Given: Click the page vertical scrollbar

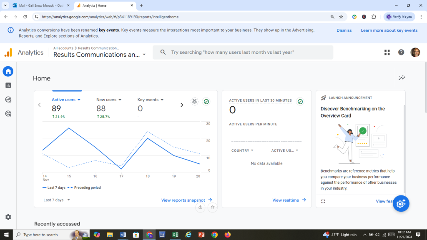Looking at the screenshot, I should pos(425,87).
